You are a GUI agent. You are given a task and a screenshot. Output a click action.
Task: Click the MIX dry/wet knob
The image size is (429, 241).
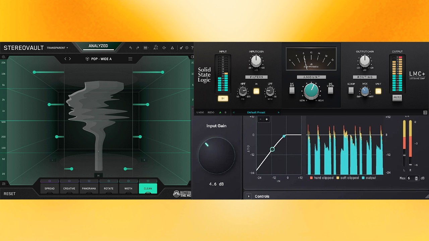click(365, 91)
